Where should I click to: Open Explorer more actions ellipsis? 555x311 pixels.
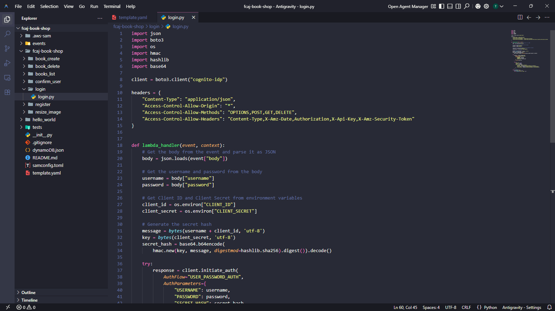[100, 18]
